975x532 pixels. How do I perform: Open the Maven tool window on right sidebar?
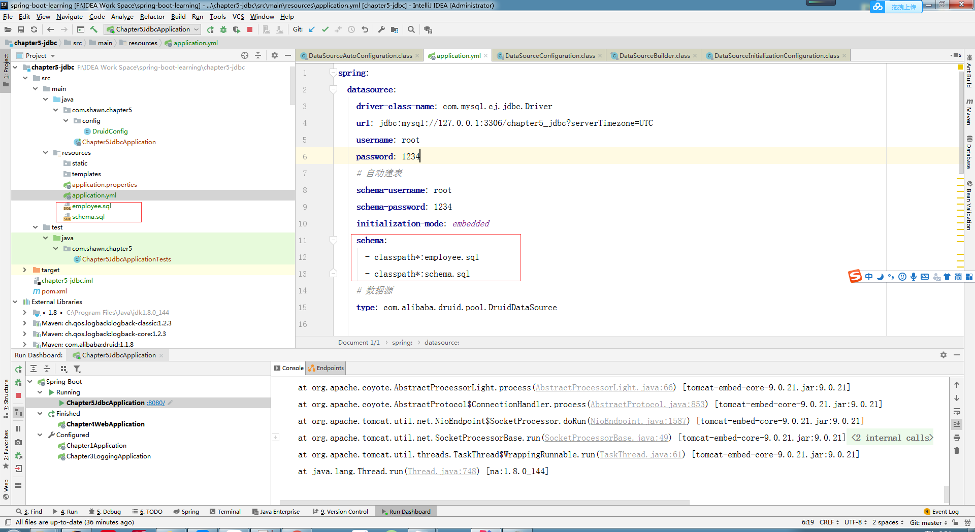click(x=969, y=113)
